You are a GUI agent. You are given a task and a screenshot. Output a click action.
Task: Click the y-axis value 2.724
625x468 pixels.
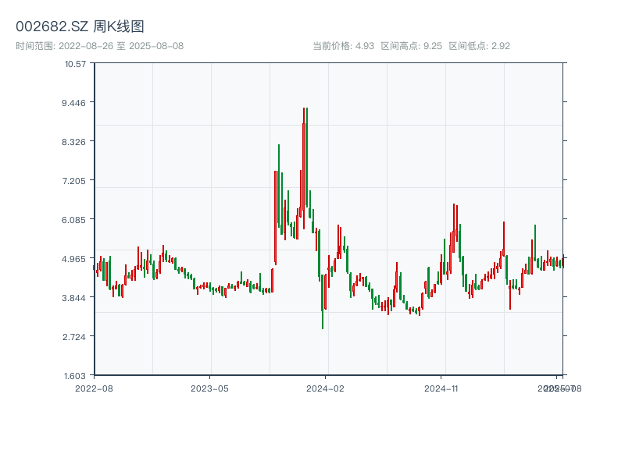(x=73, y=337)
